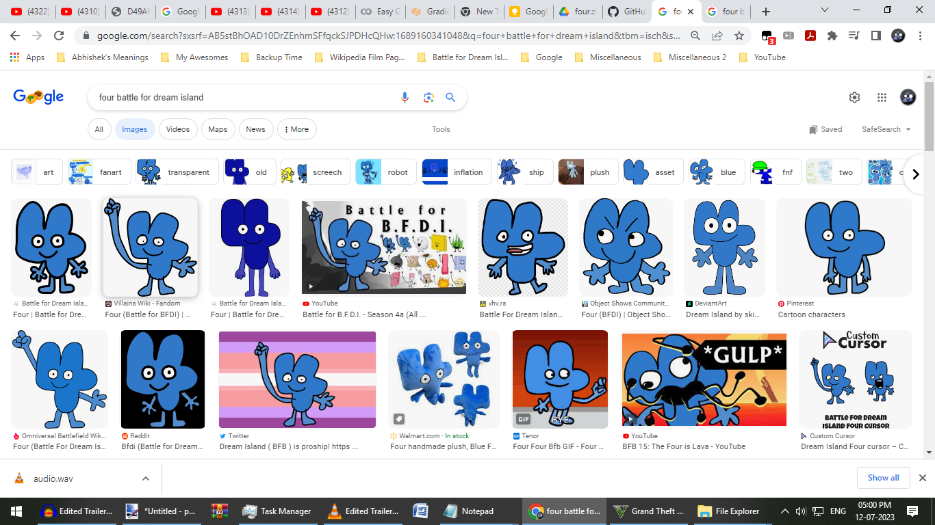This screenshot has width=935, height=525.
Task: Open the Windows Start menu
Action: [x=16, y=511]
